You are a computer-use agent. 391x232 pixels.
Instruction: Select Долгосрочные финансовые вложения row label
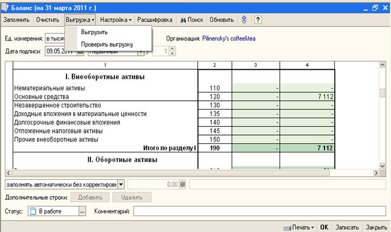(67, 122)
